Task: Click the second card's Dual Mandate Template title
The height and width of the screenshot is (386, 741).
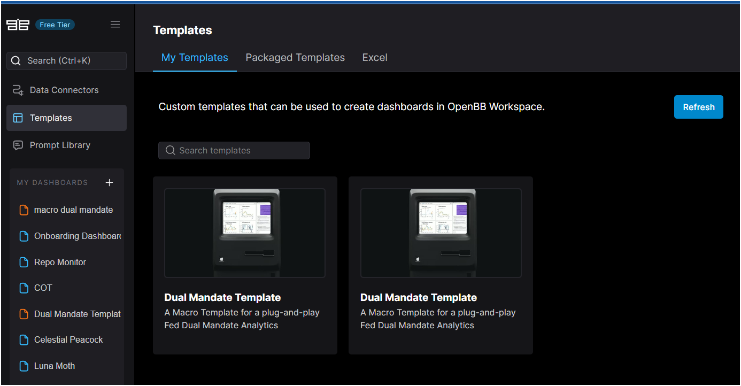Action: pos(419,298)
